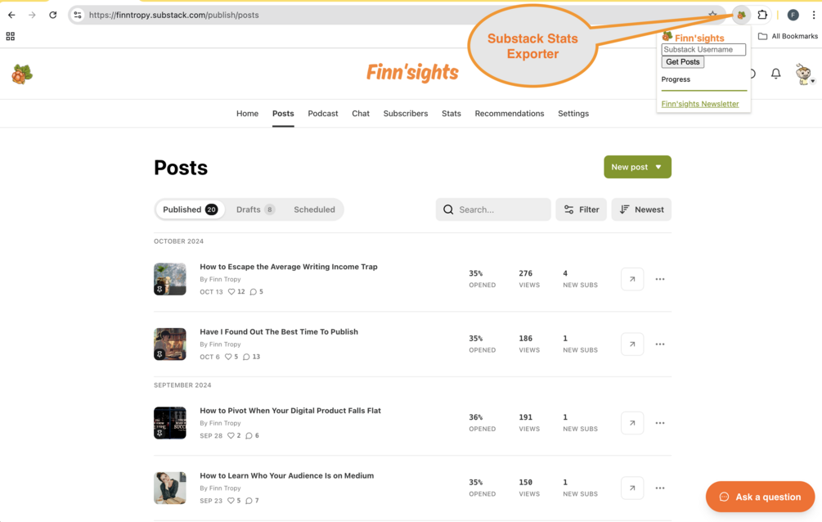The height and width of the screenshot is (522, 822).
Task: Click the browser address bar URL
Action: click(174, 16)
